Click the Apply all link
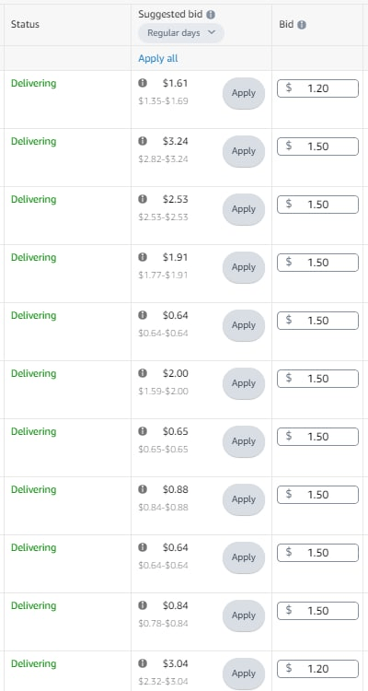Screen dimensions: 368x691 tap(158, 59)
